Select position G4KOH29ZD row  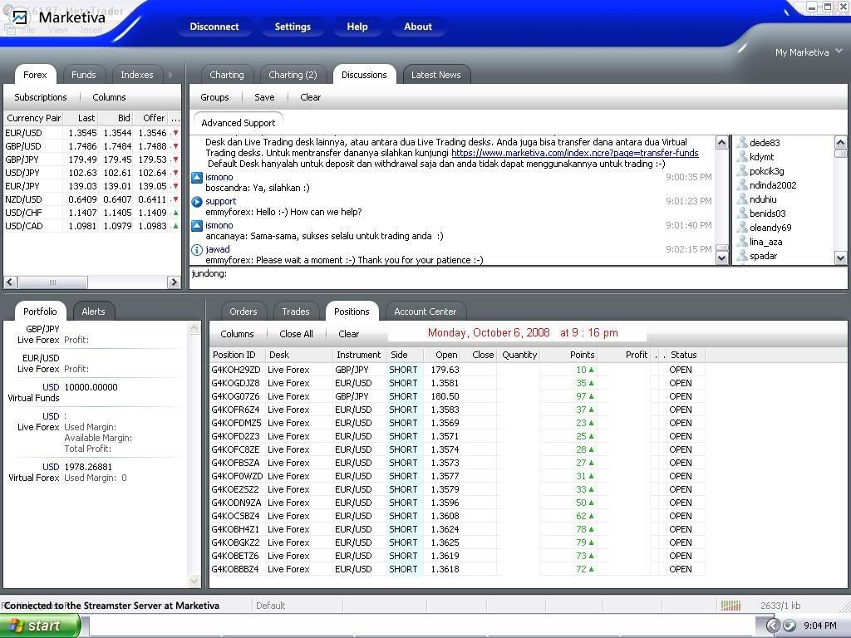(x=457, y=370)
